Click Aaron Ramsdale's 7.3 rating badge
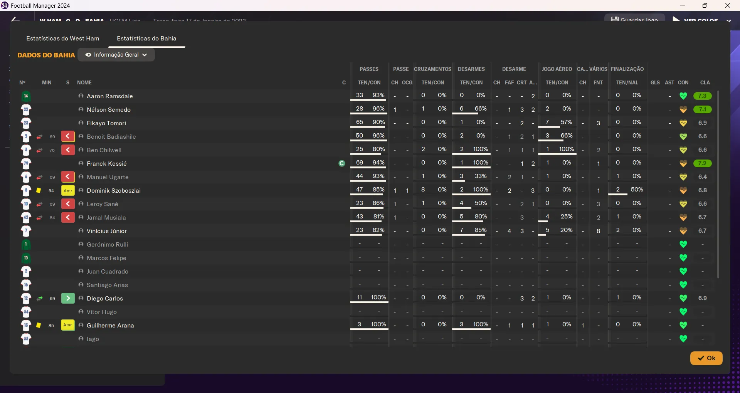740x393 pixels. tap(702, 96)
